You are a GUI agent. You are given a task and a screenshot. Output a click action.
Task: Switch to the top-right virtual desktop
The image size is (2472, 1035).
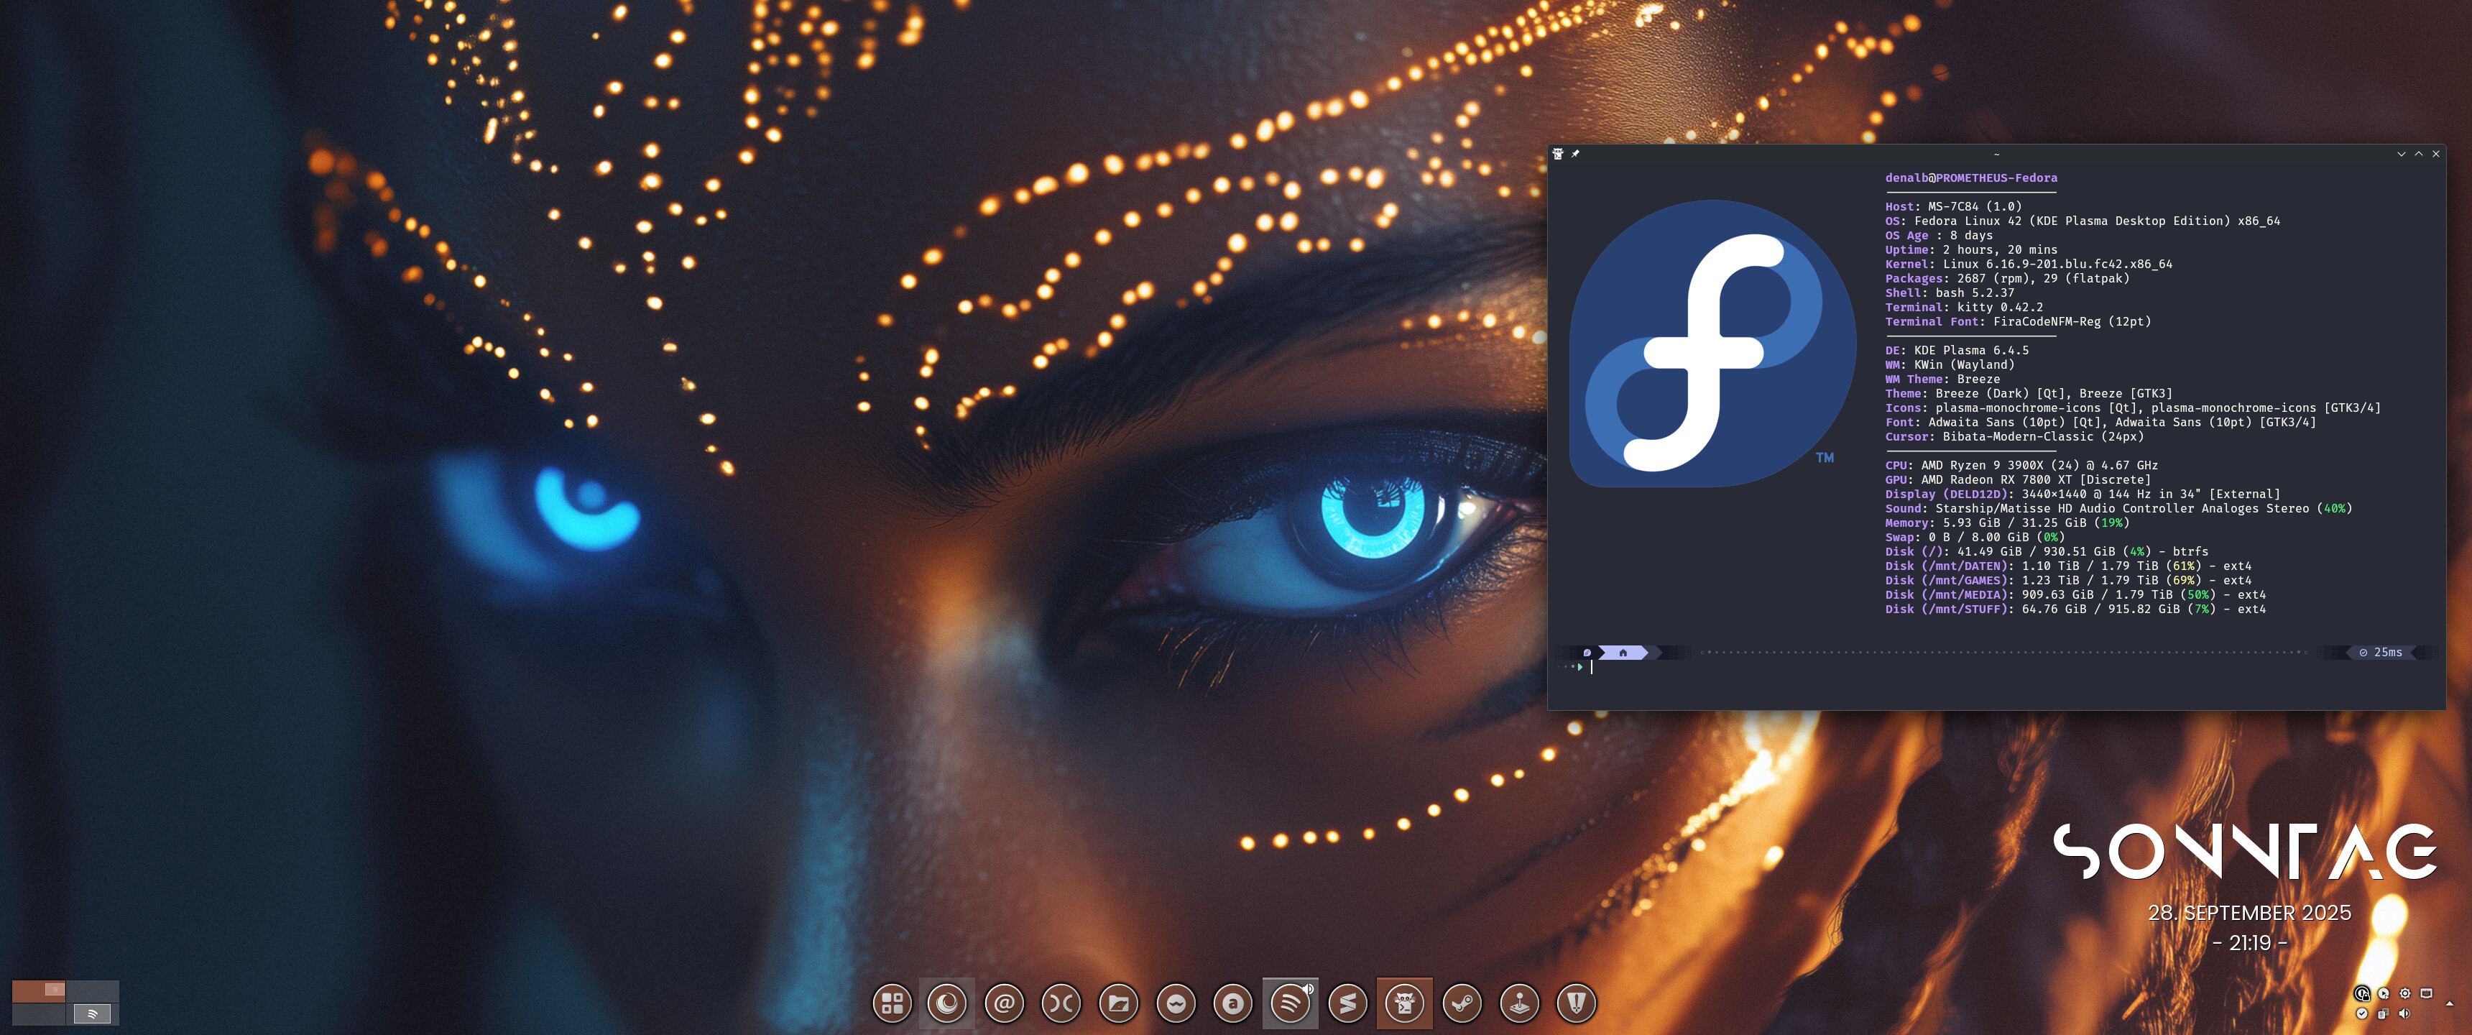point(92,991)
